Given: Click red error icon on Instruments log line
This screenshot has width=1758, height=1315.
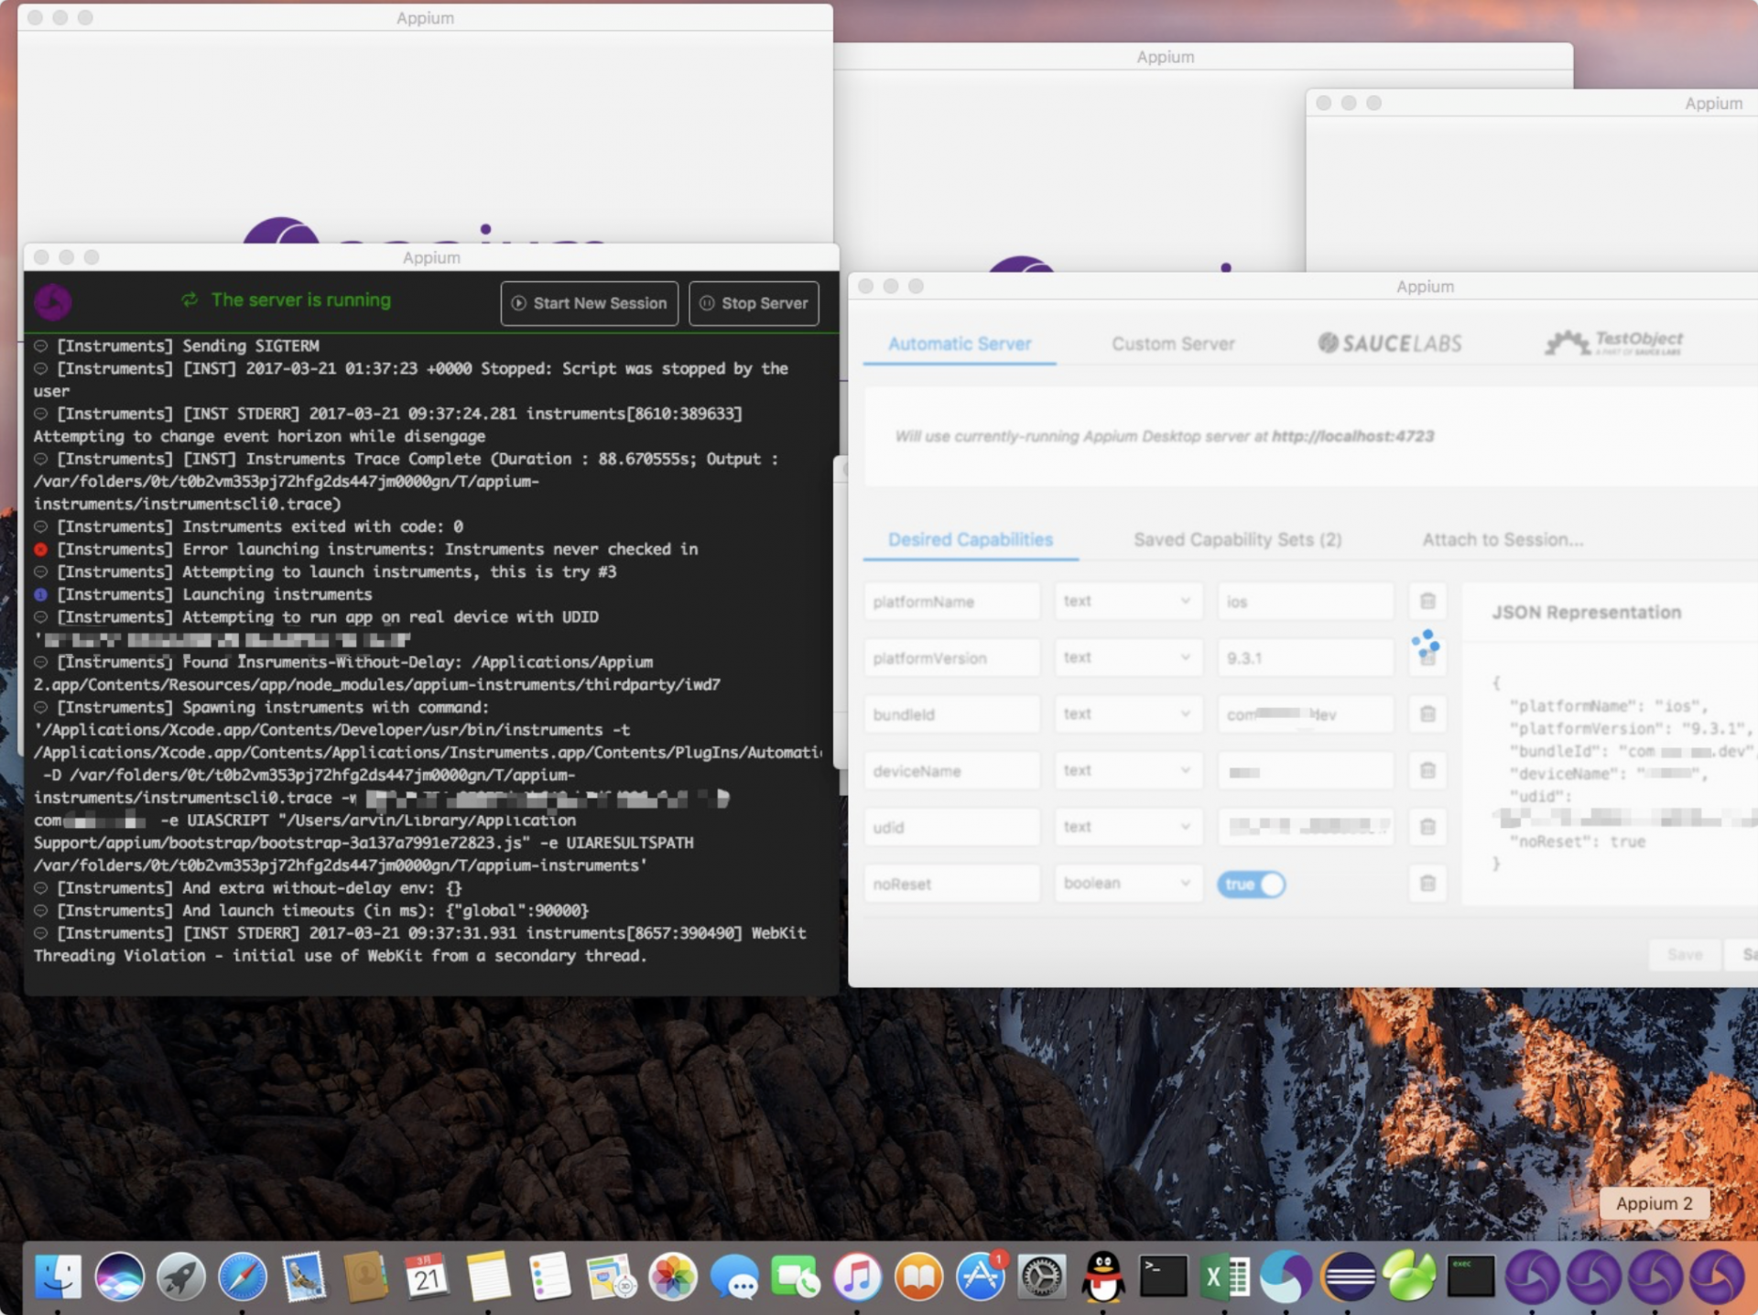Looking at the screenshot, I should pos(40,549).
